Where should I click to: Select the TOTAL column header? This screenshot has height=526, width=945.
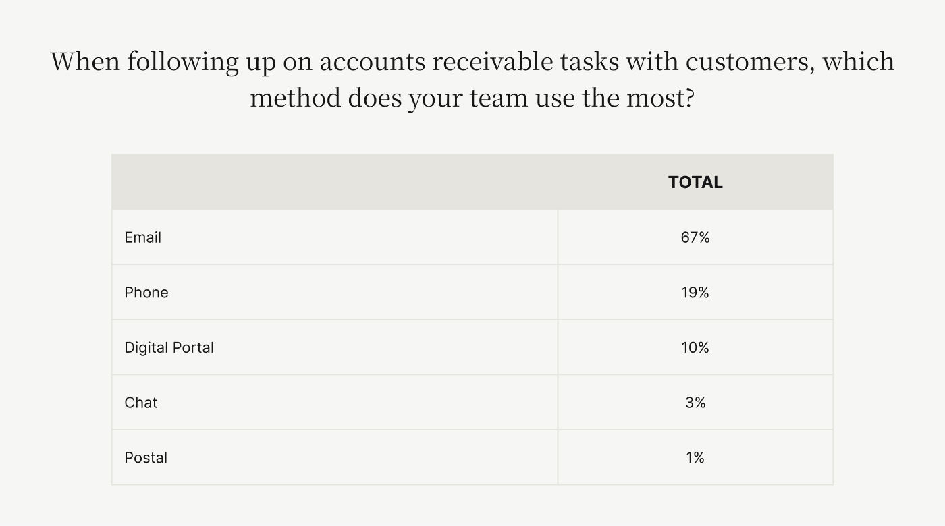coord(695,182)
